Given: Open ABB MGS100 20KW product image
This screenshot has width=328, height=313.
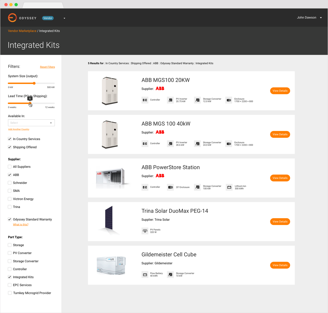Looking at the screenshot, I should point(110,91).
